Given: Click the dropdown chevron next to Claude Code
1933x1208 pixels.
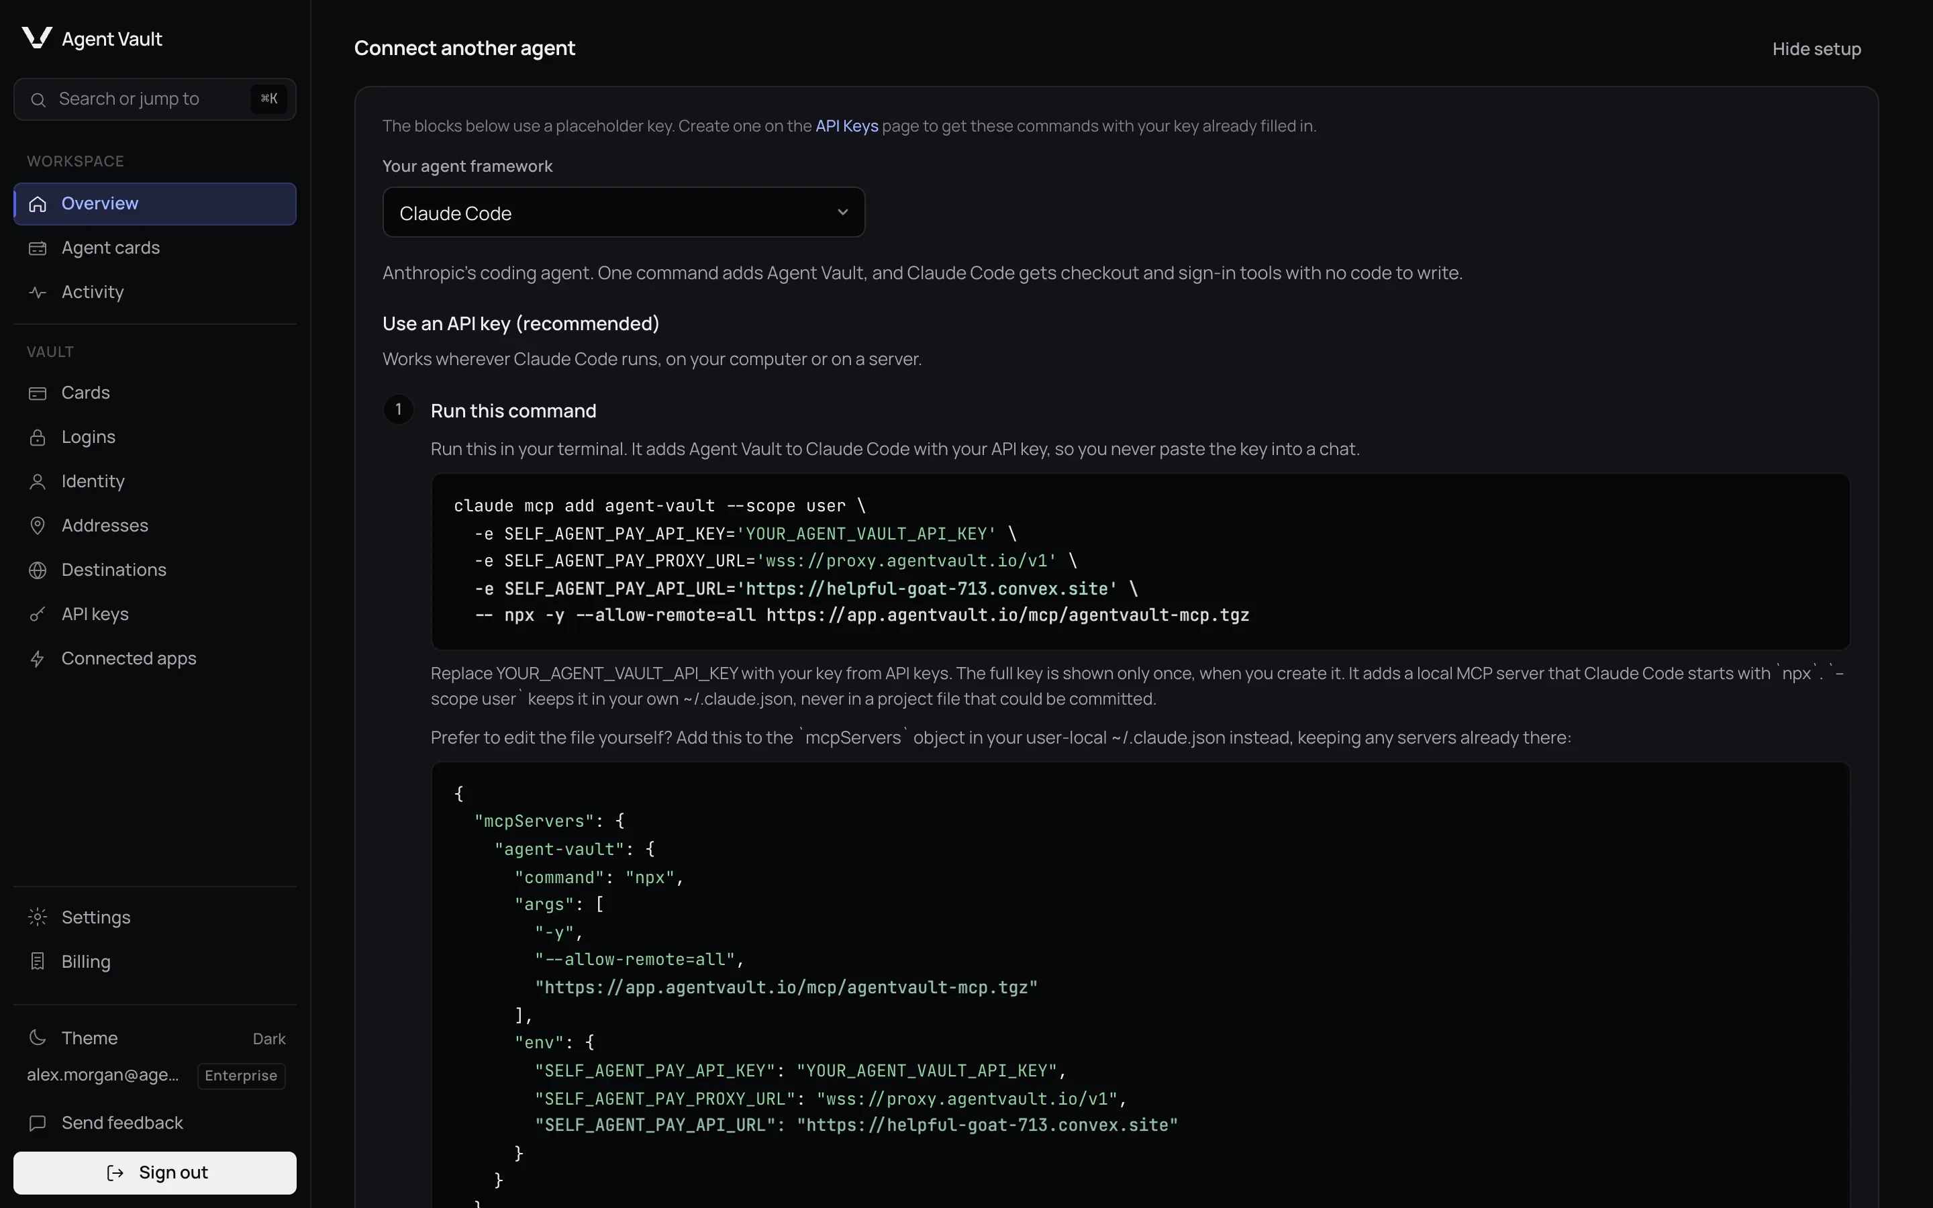Looking at the screenshot, I should 842,213.
